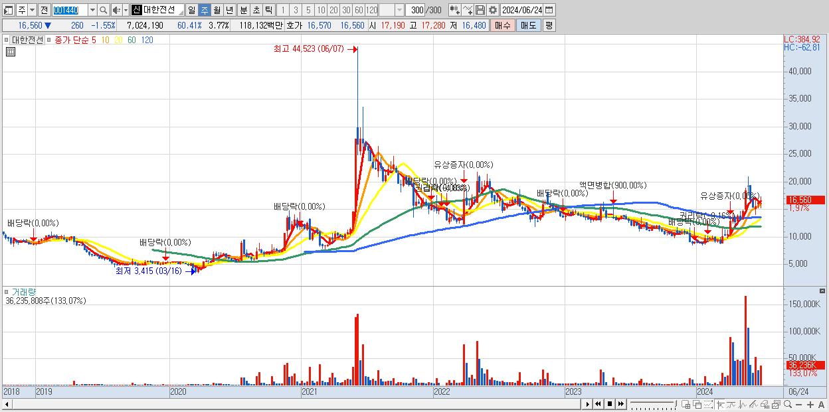Click the horizontal chart scrollbar track
829x412 pixels.
point(296,404)
